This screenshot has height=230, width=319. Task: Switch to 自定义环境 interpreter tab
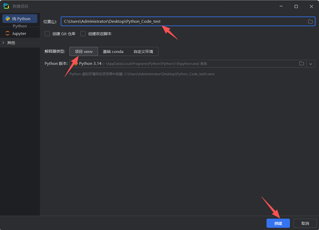pyautogui.click(x=143, y=51)
